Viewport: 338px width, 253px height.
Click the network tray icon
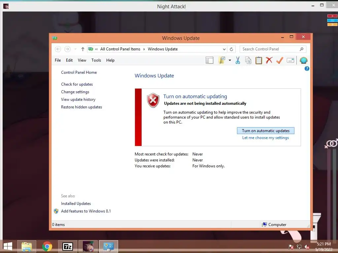[x=299, y=247]
